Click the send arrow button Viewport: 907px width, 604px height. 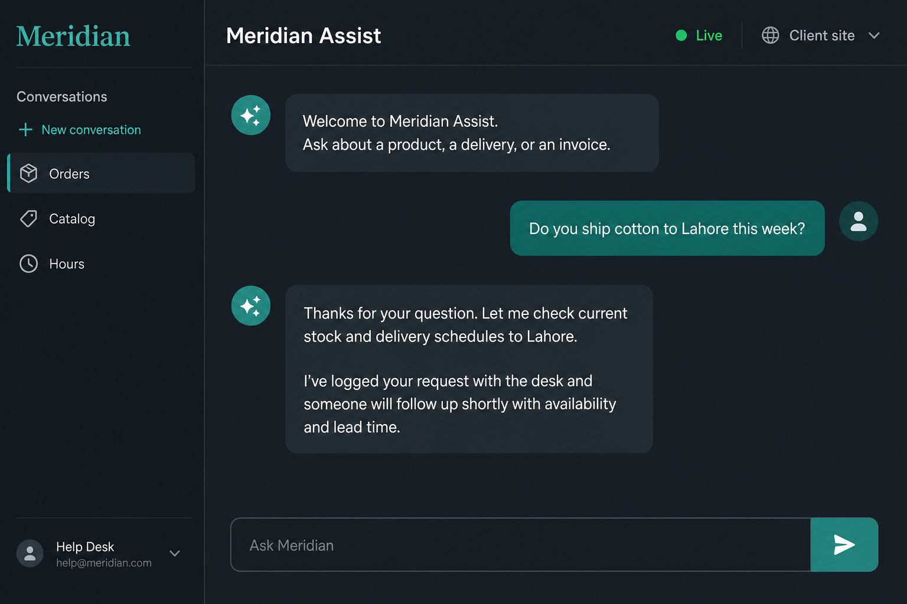click(844, 544)
